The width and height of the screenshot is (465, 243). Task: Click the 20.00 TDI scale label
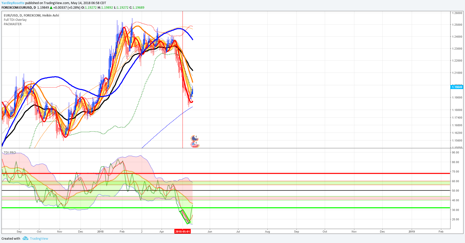455,220
